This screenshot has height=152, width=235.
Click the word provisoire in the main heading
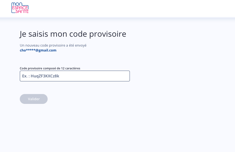pos(108,34)
